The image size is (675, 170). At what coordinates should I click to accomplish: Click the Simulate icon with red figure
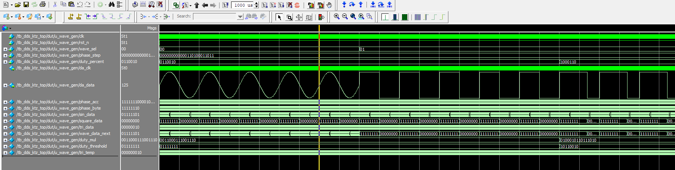pyautogui.click(x=151, y=5)
